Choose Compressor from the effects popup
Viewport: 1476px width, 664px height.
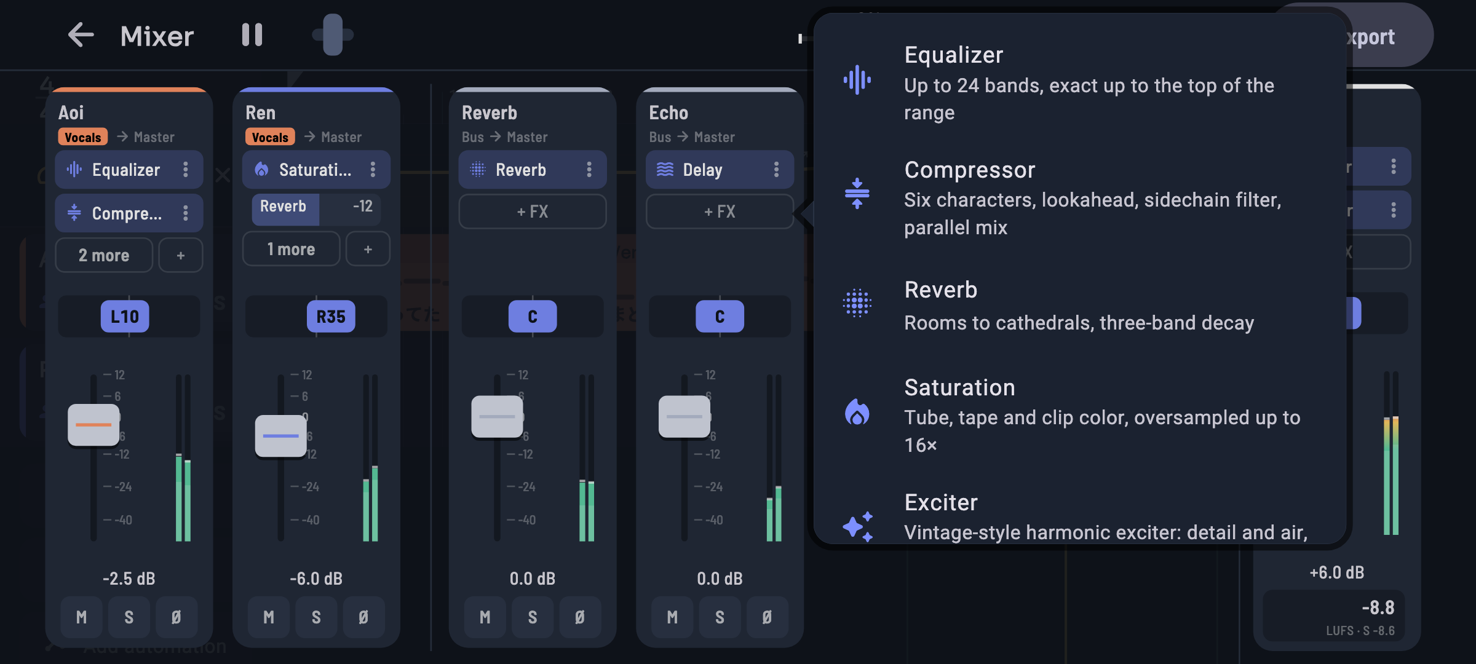pos(1080,198)
